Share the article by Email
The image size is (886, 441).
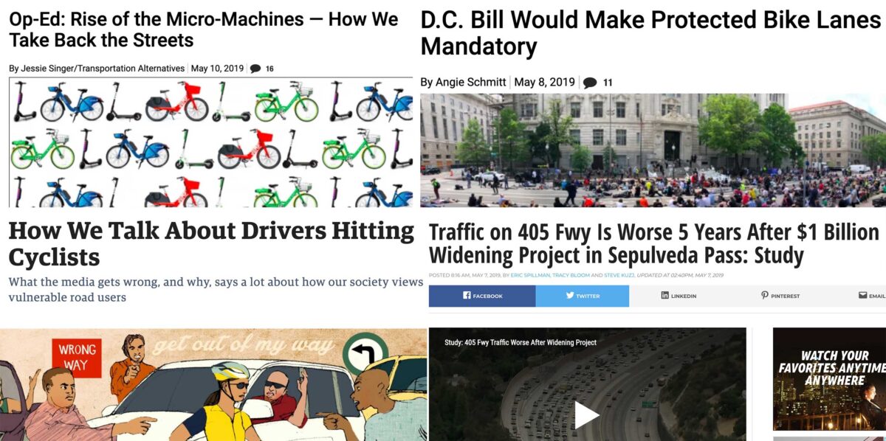871,296
